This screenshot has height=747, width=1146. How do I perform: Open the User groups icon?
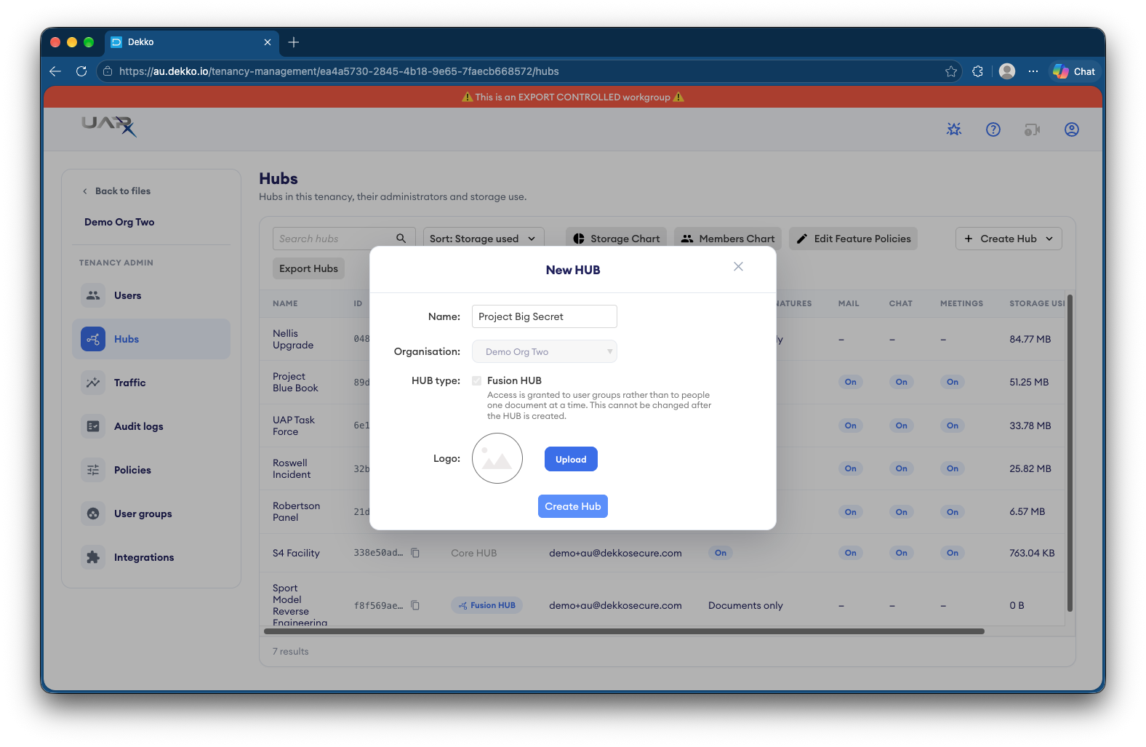93,514
